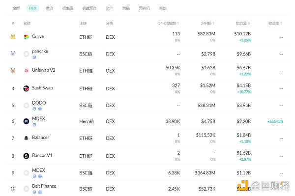Select the DEX category tab
The height and width of the screenshot is (196, 295).
point(32,8)
